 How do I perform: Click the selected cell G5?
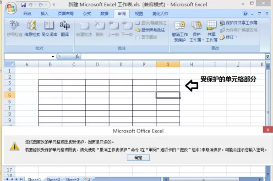coord(168,95)
